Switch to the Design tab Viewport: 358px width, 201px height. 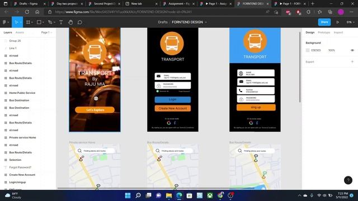tap(310, 32)
